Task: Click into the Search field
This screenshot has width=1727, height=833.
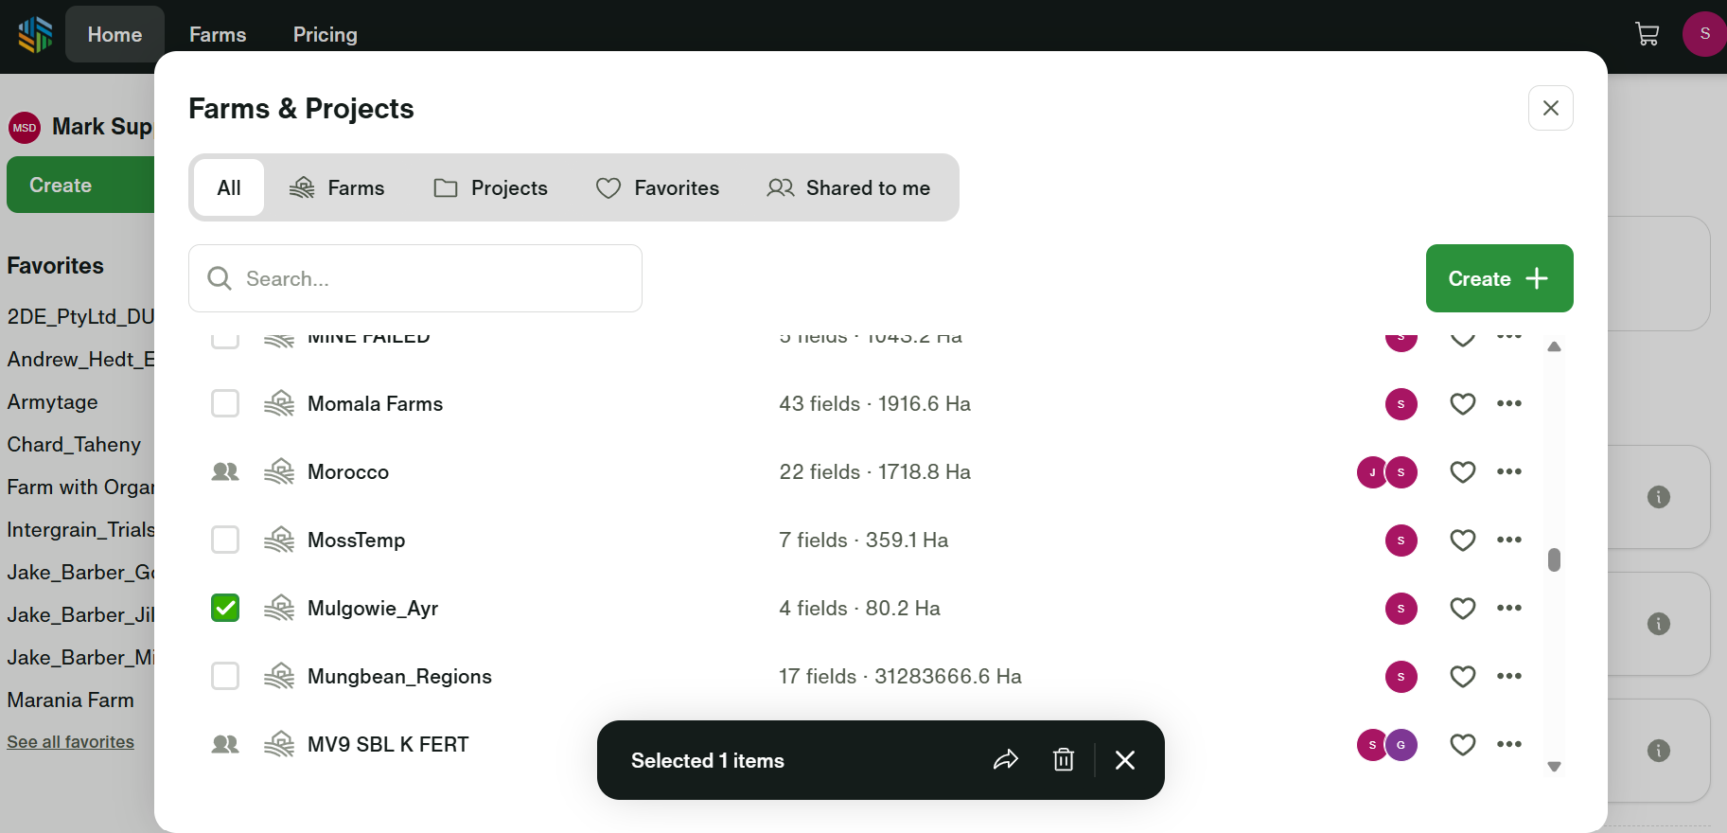Action: (416, 278)
